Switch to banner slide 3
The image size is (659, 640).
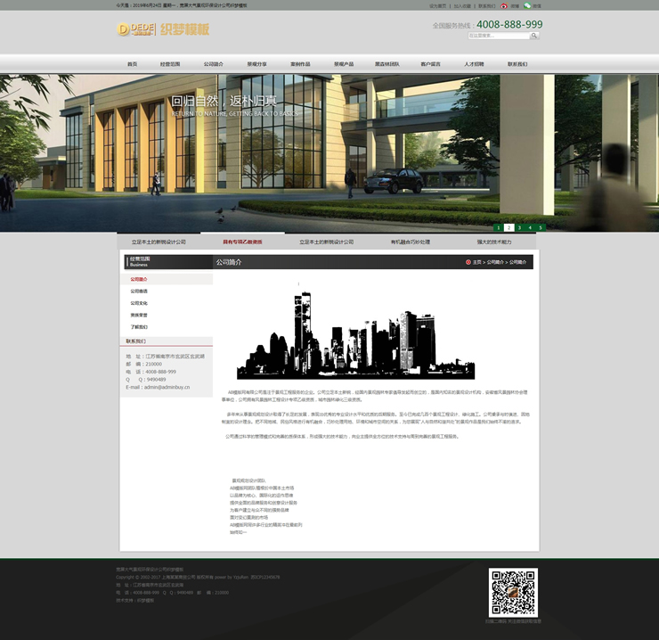coord(518,227)
